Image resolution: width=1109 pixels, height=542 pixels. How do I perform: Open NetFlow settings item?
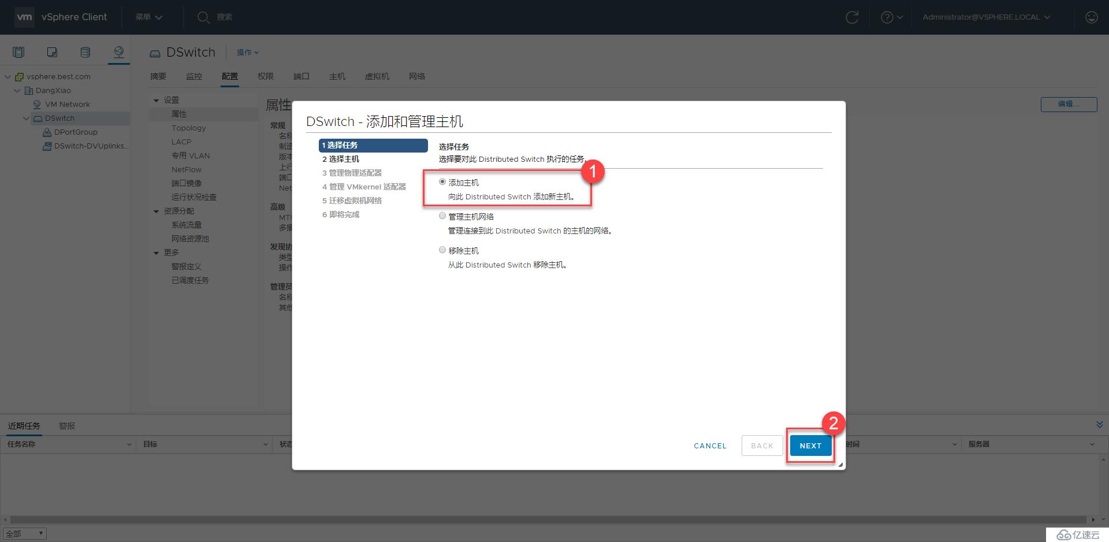click(186, 169)
